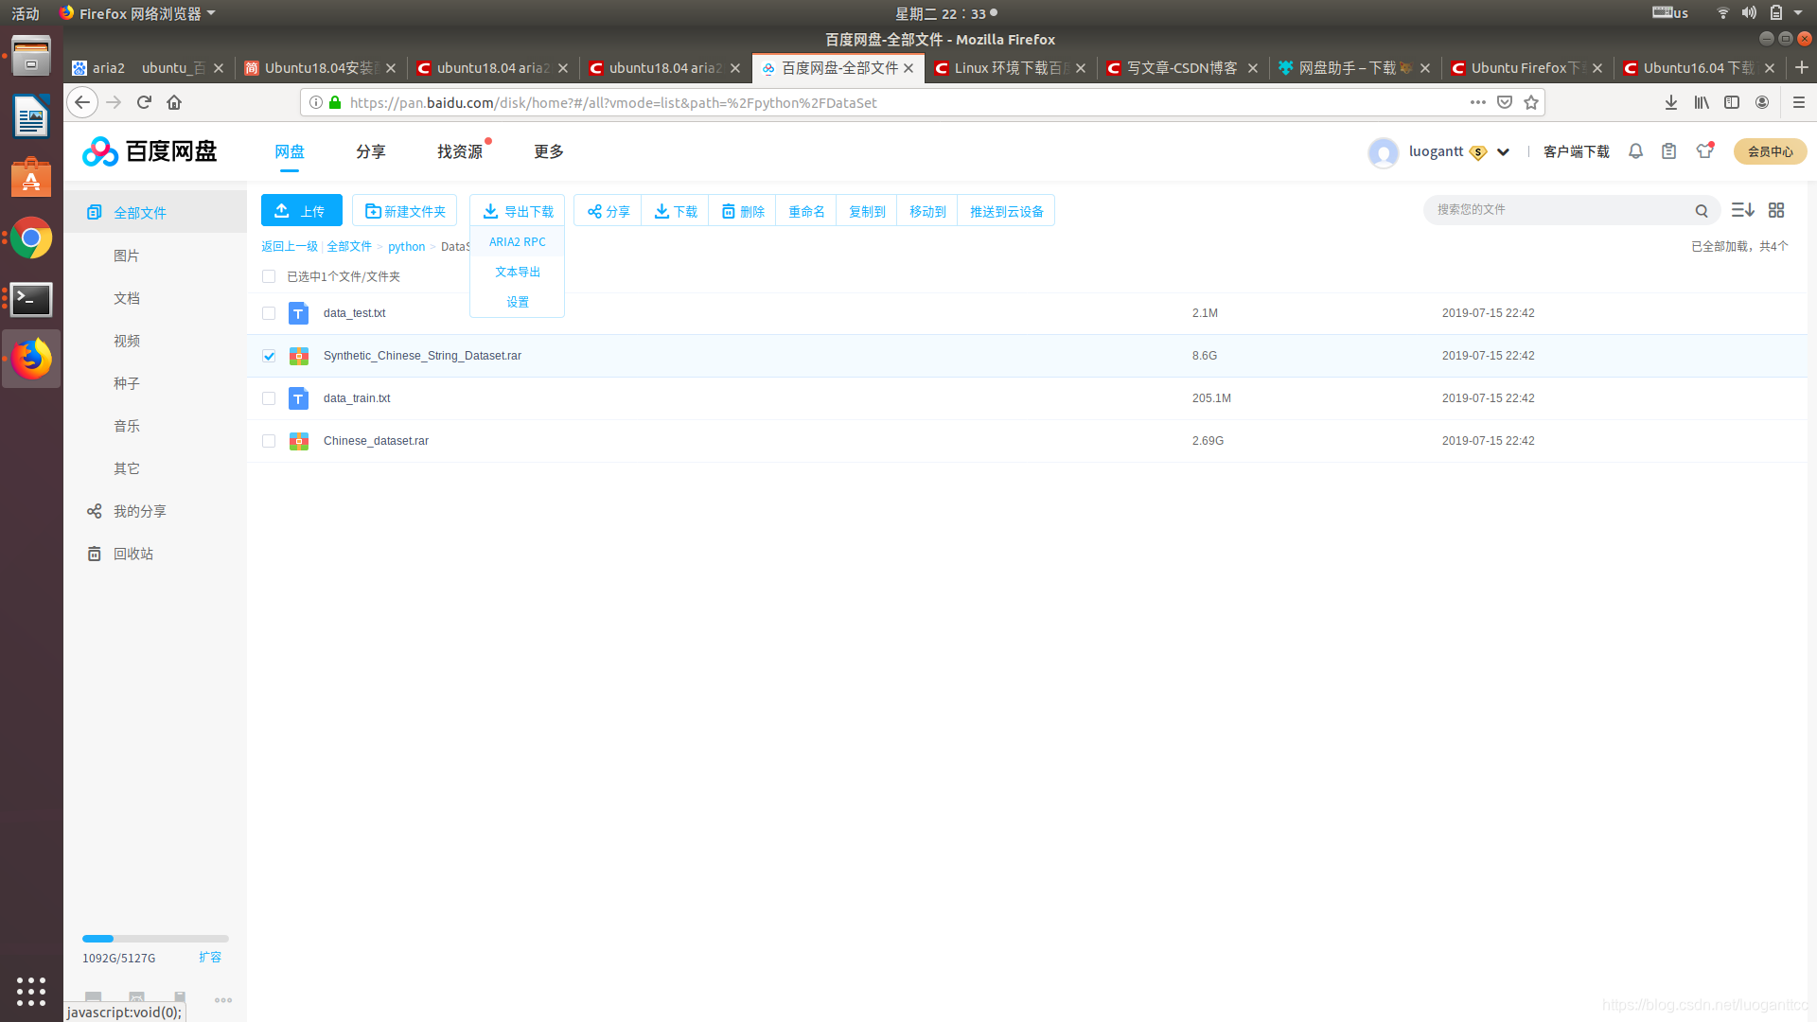Switch to 写文章-CSDN博客 tab
The image size is (1817, 1022).
pyautogui.click(x=1181, y=68)
